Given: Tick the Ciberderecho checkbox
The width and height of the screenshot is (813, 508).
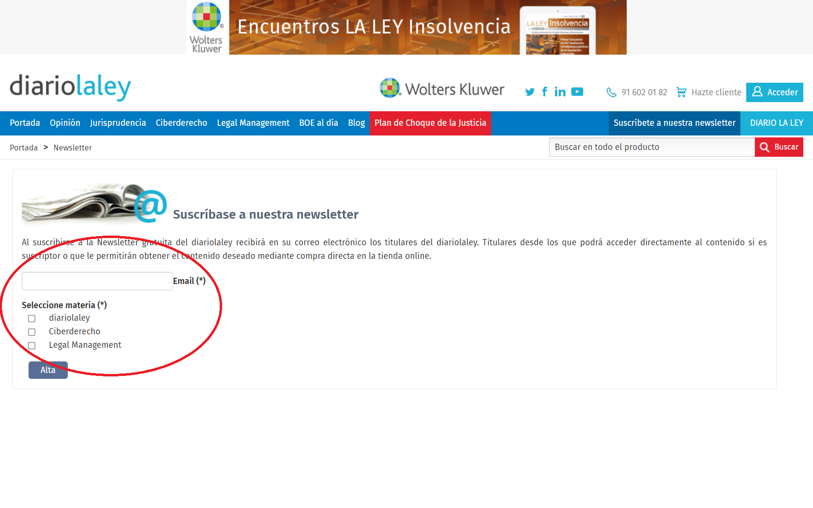Looking at the screenshot, I should tap(32, 332).
